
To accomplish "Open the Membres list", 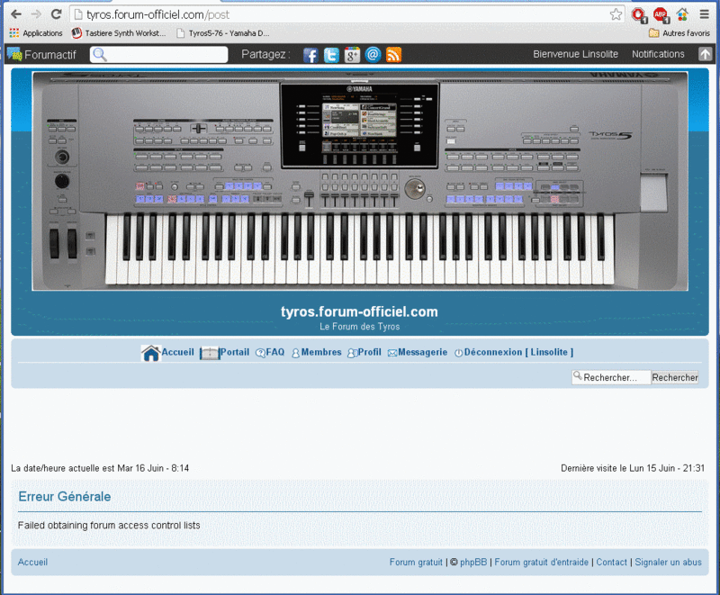I will [x=321, y=352].
